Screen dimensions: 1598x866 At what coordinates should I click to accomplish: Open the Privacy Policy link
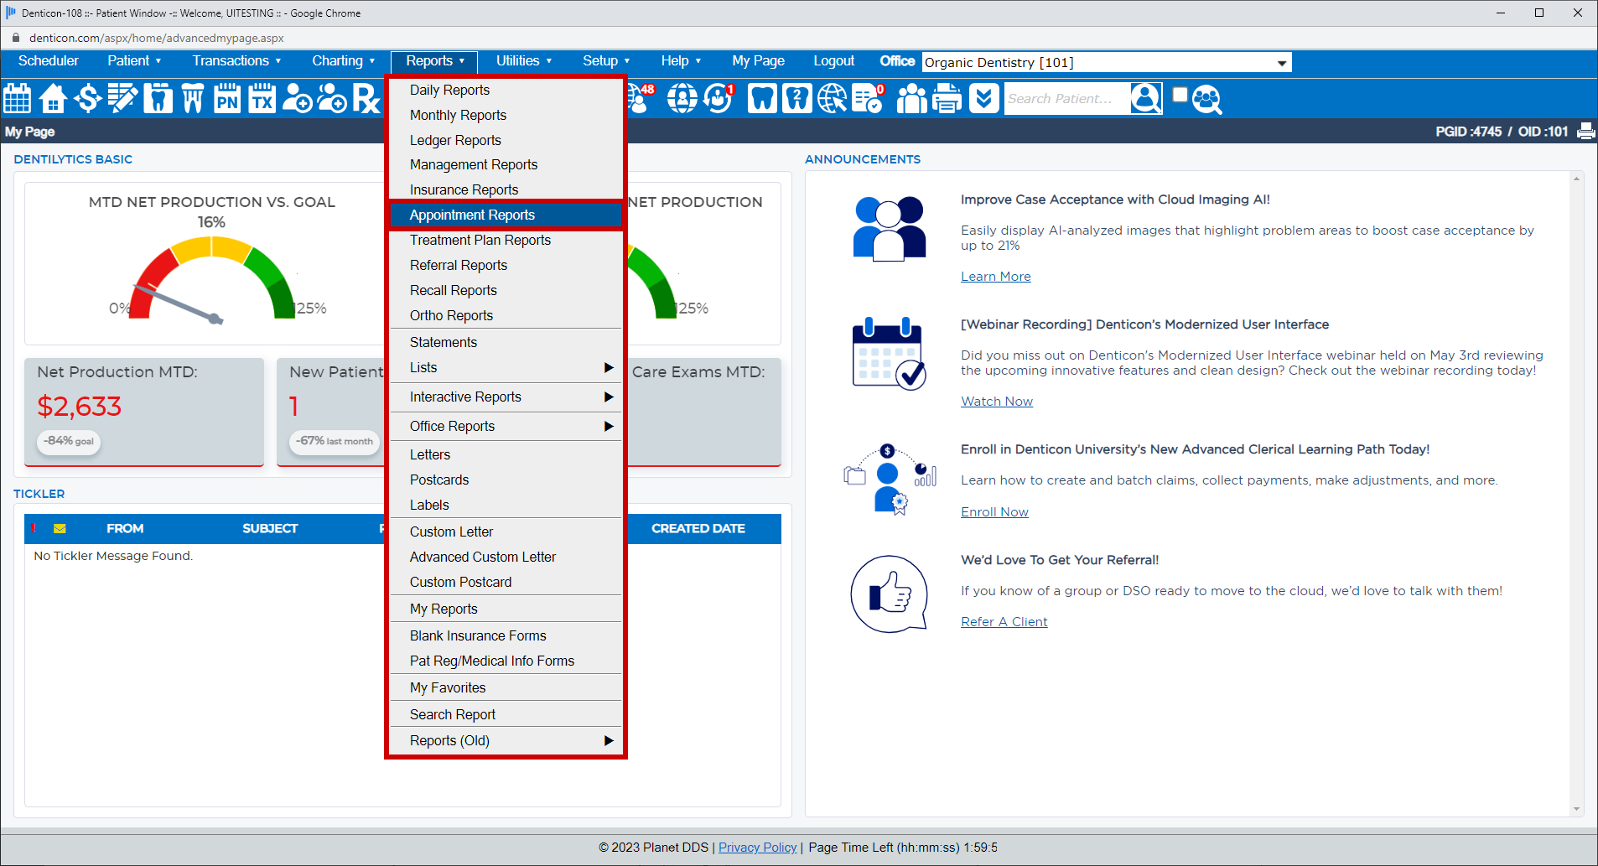758,848
